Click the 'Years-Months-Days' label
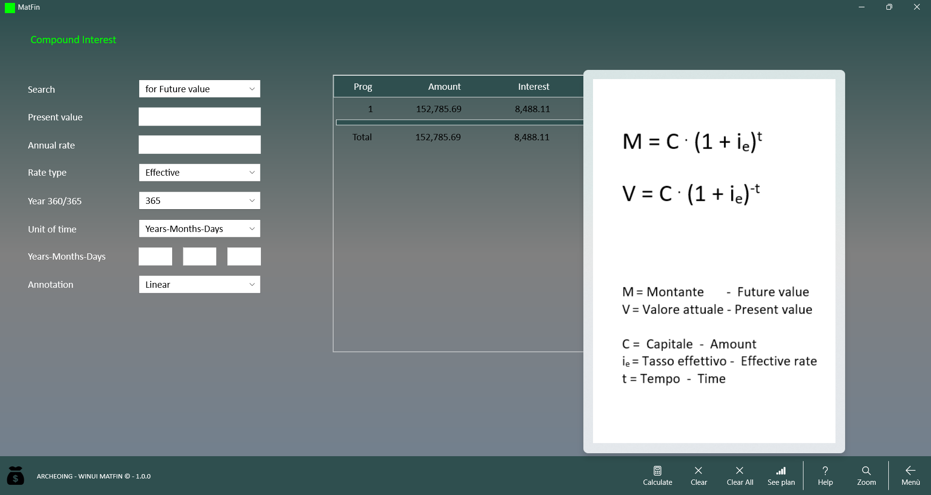Image resolution: width=931 pixels, height=495 pixels. click(66, 256)
